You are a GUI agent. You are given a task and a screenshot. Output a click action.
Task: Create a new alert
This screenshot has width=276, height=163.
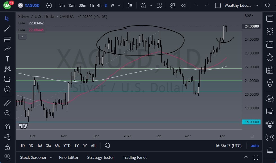[172, 5]
